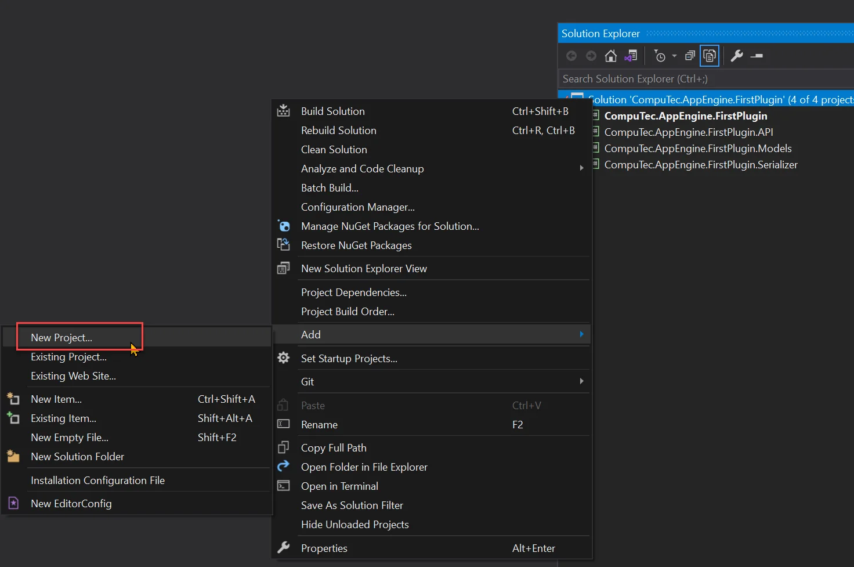Select Manage NuGet Packages for Solution...
Image resolution: width=854 pixels, height=567 pixels.
[x=390, y=226]
